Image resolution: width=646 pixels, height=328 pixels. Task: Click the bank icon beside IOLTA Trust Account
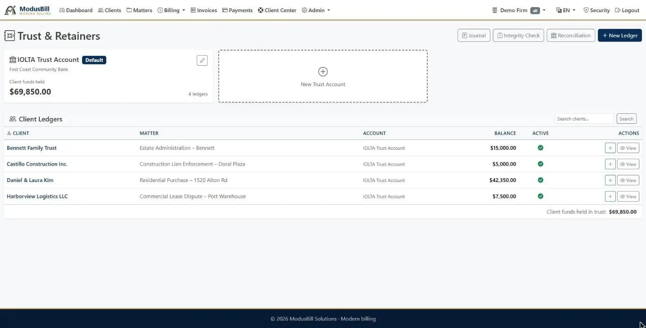tap(13, 60)
